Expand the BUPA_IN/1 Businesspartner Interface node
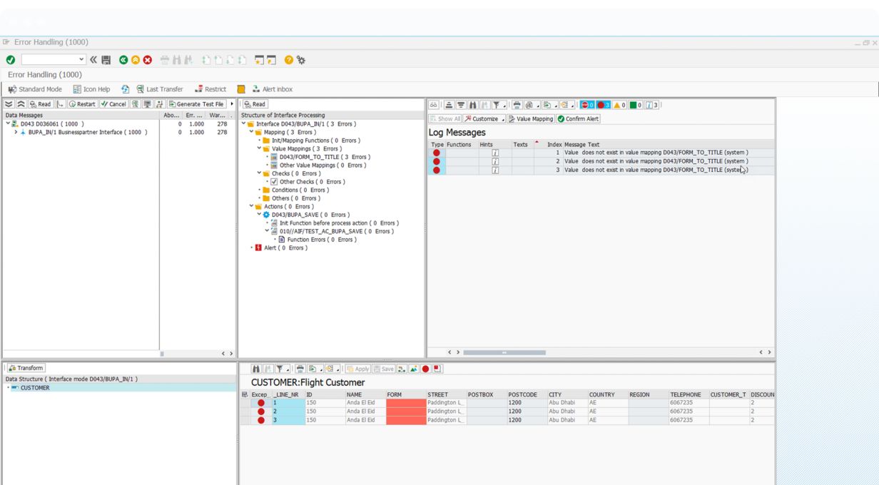Screen dimensions: 879x485 click(16, 132)
